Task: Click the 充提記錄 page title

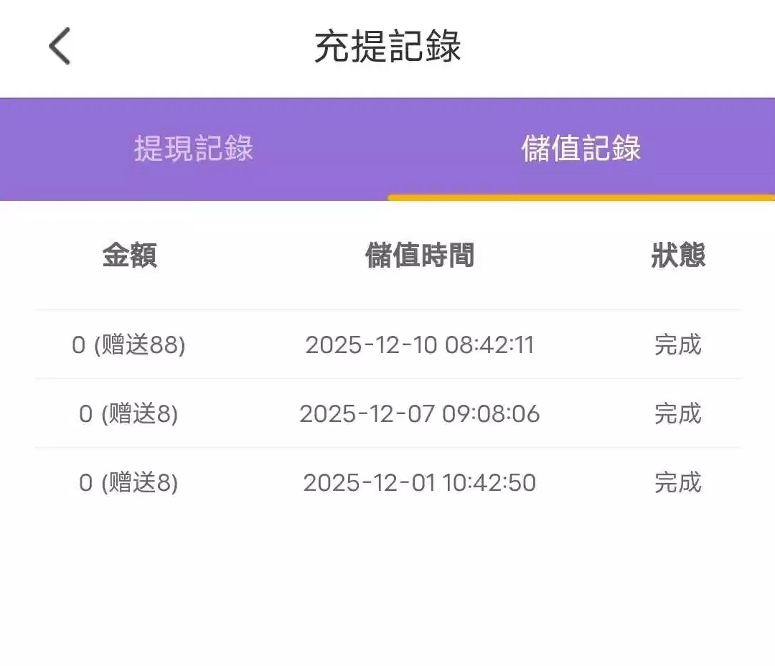Action: (x=387, y=47)
